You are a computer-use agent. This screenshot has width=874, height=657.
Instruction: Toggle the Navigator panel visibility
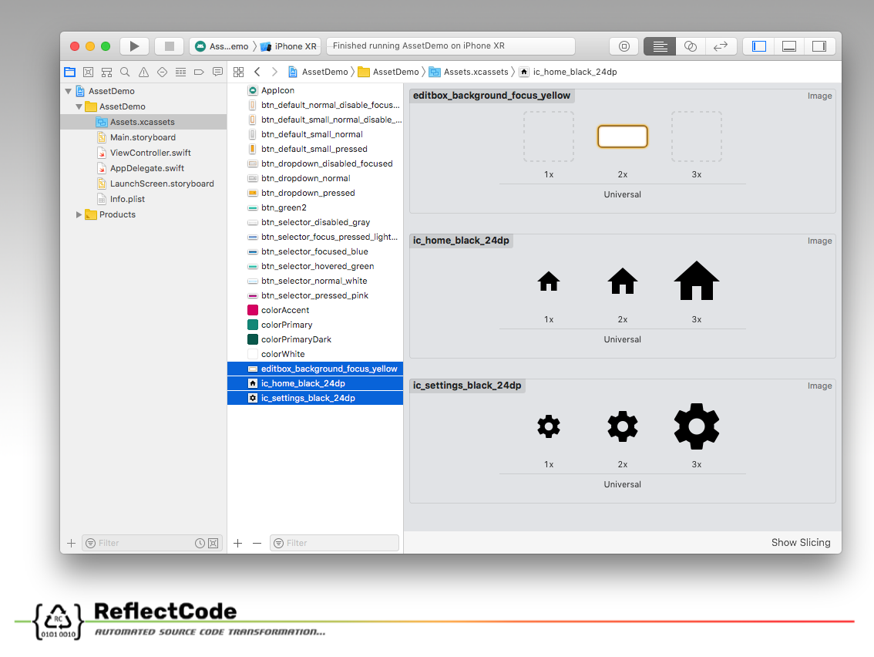(759, 46)
